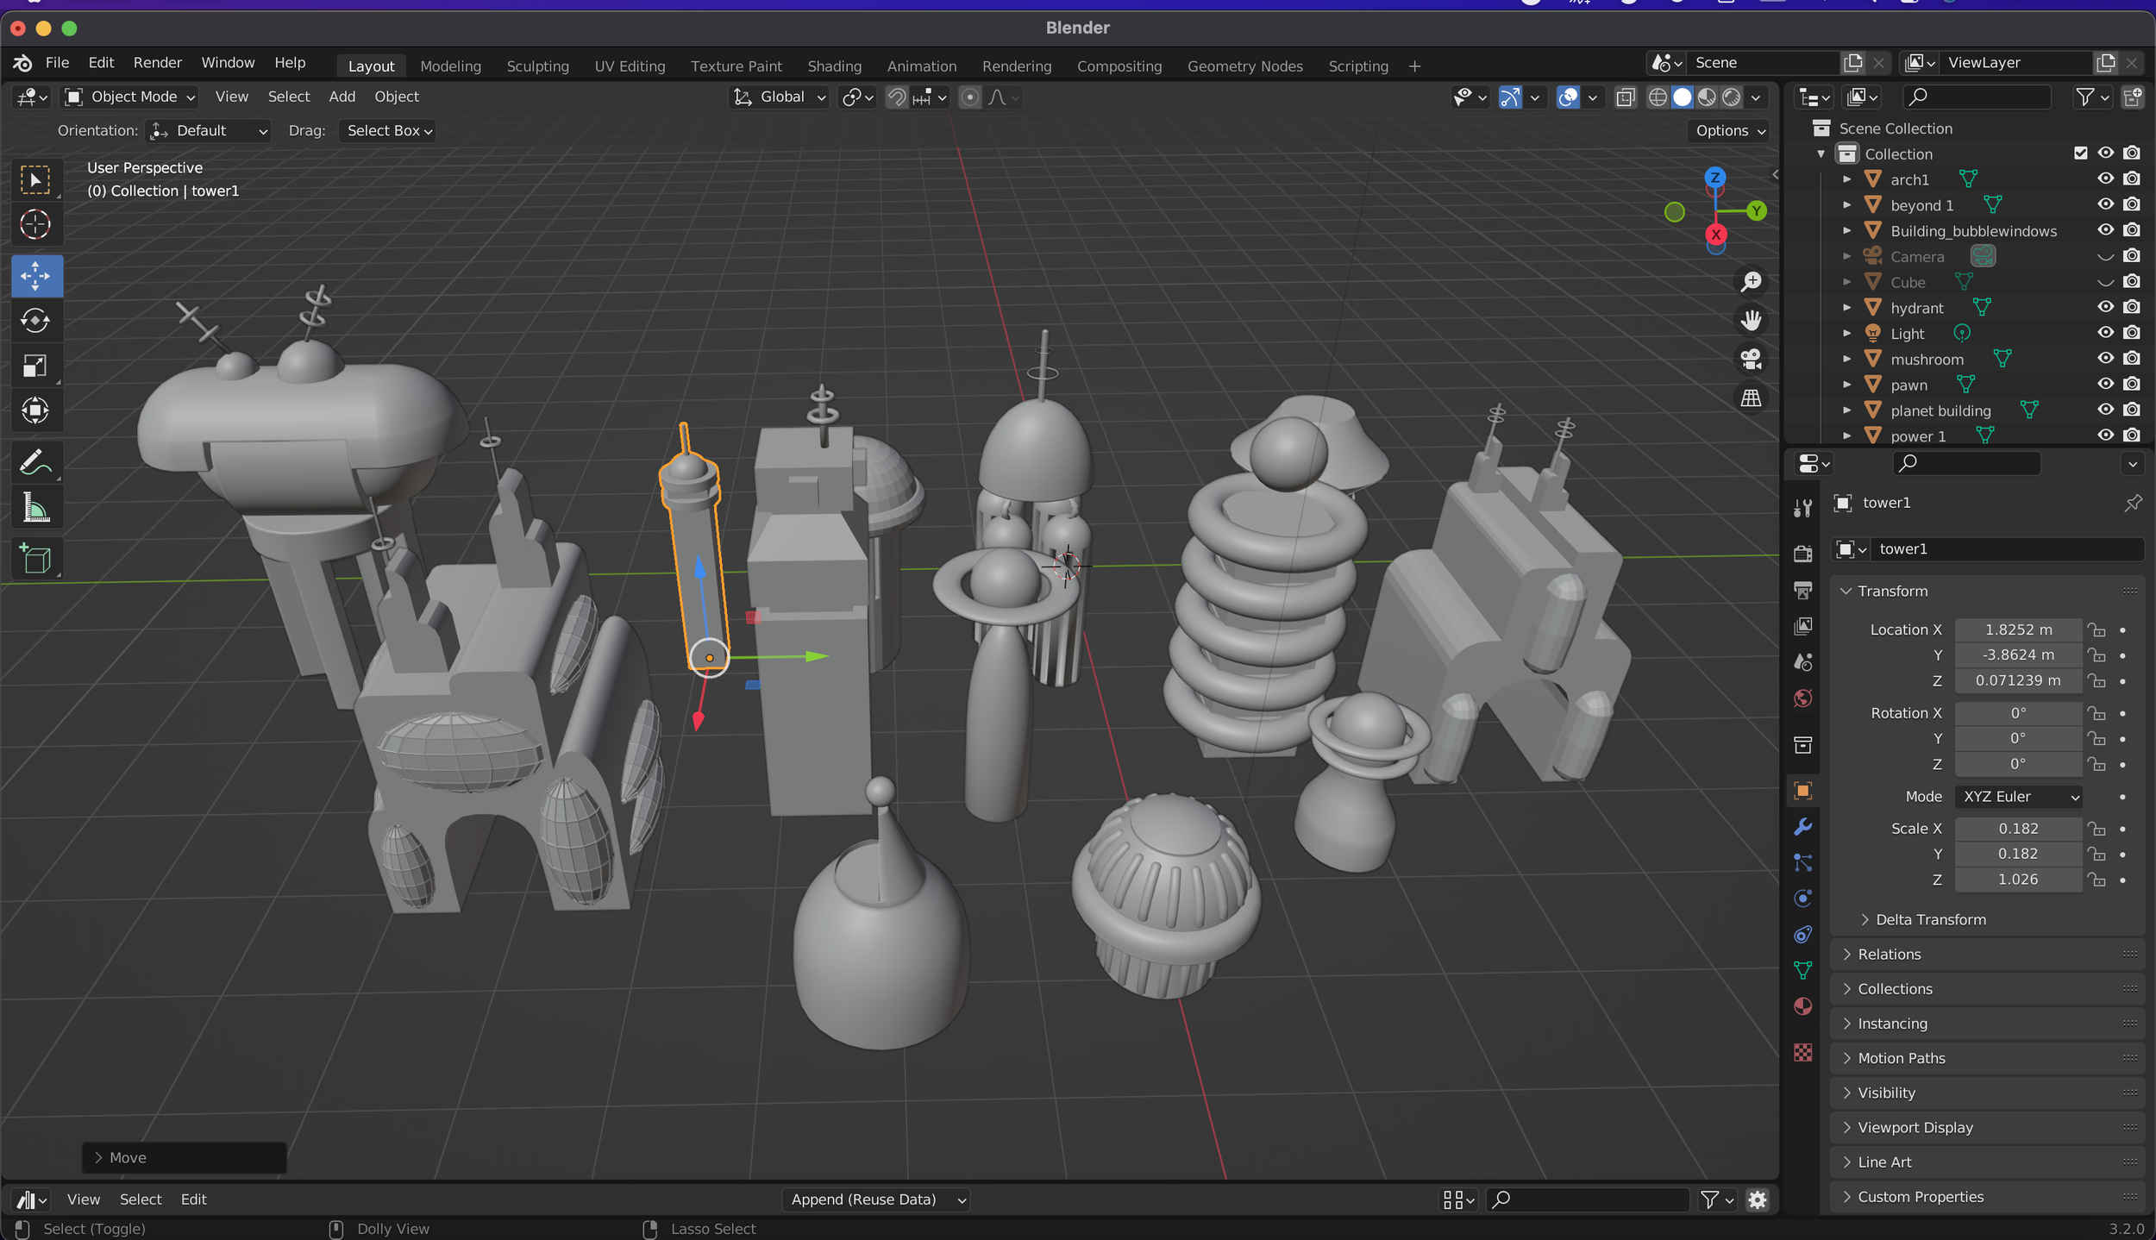Select the Measure tool
2156x1240 pixels.
[35, 508]
